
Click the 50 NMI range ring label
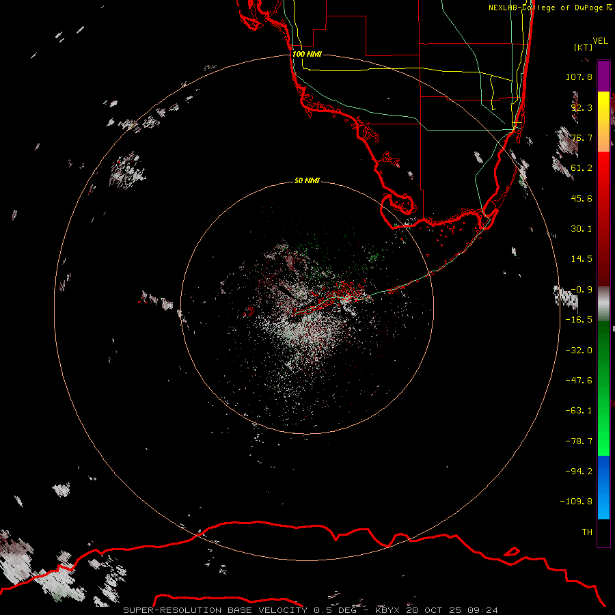click(307, 180)
